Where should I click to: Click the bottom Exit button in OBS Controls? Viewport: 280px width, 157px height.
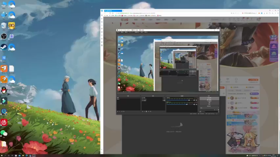[x=209, y=104]
